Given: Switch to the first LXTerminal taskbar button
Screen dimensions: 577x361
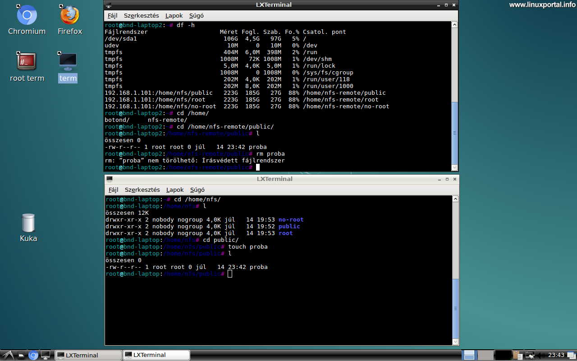Looking at the screenshot, I should click(x=88, y=355).
